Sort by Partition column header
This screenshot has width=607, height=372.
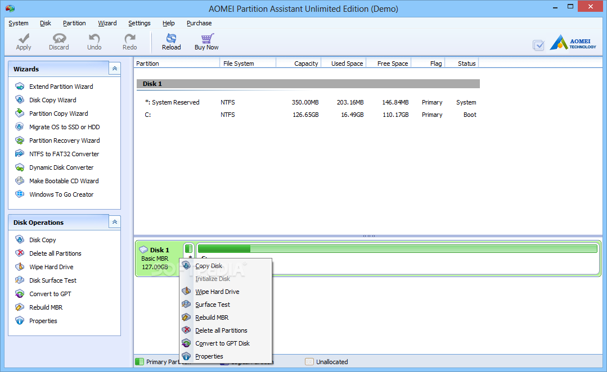coord(177,63)
